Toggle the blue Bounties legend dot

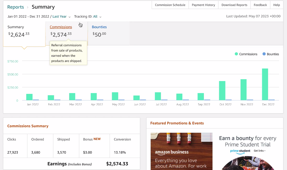(x=264, y=54)
